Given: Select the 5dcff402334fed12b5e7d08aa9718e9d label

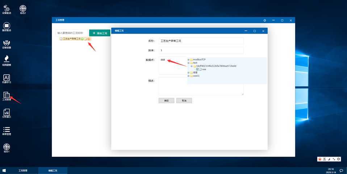Looking at the screenshot, I should pyautogui.click(x=217, y=66).
